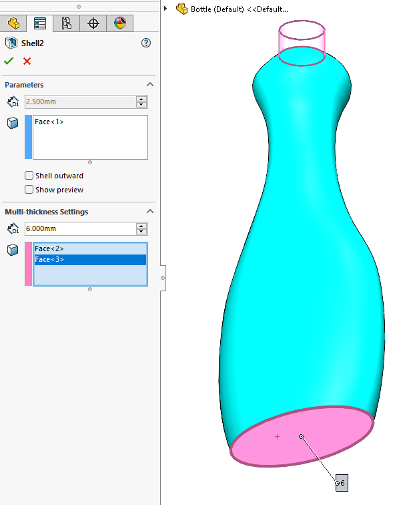
Task: Click the PropertyManager tab icon
Action: (x=40, y=23)
